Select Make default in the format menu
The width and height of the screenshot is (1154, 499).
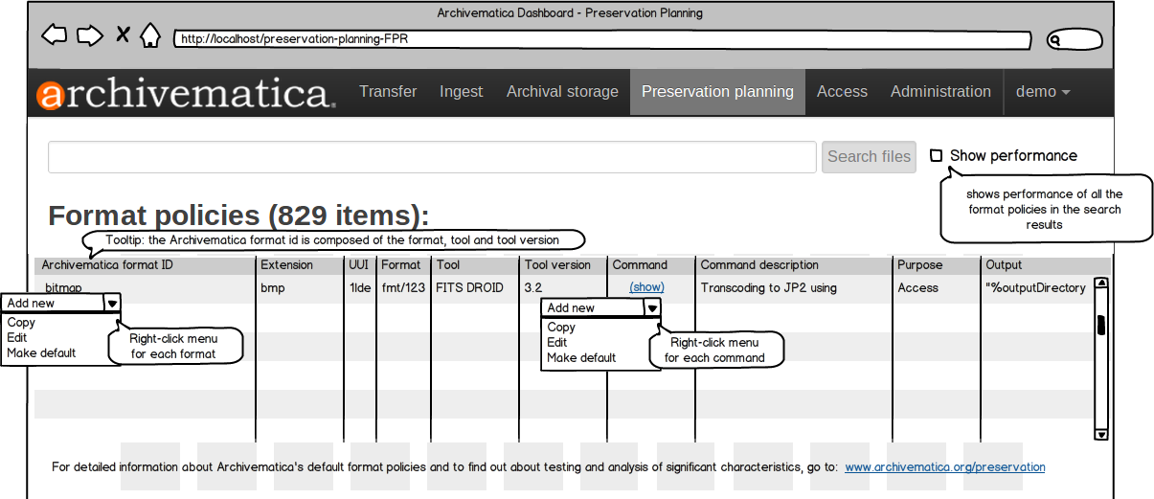41,353
